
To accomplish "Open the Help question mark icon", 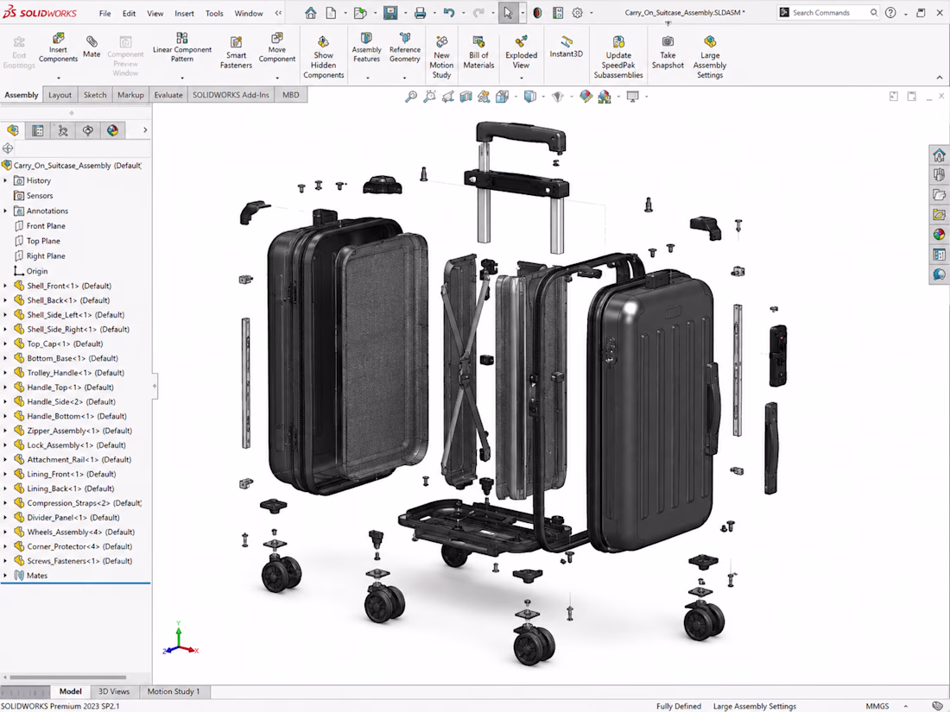I will [x=890, y=13].
